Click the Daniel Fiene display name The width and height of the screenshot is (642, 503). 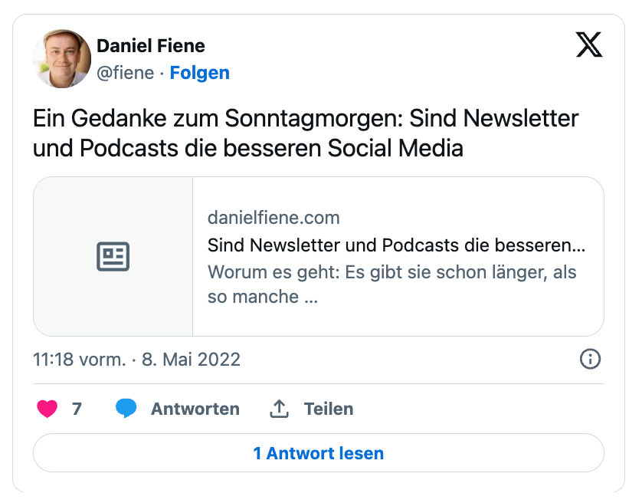tap(151, 46)
